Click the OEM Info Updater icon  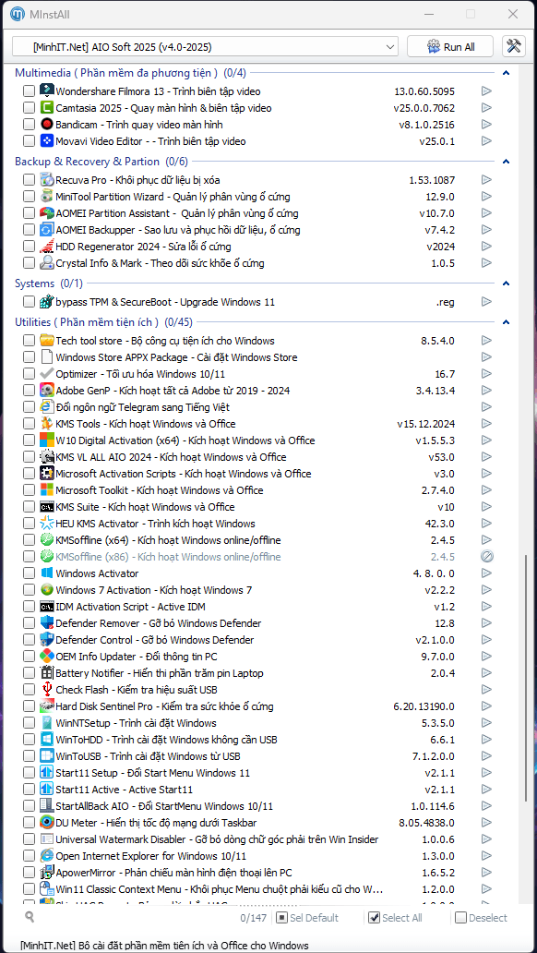click(47, 657)
